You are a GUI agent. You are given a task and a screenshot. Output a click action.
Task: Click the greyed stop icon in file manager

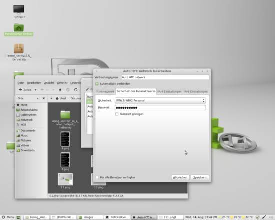coord(68,90)
